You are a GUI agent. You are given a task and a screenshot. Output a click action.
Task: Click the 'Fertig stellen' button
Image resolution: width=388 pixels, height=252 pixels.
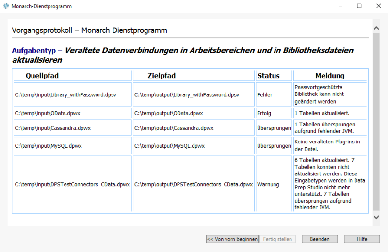point(277,239)
